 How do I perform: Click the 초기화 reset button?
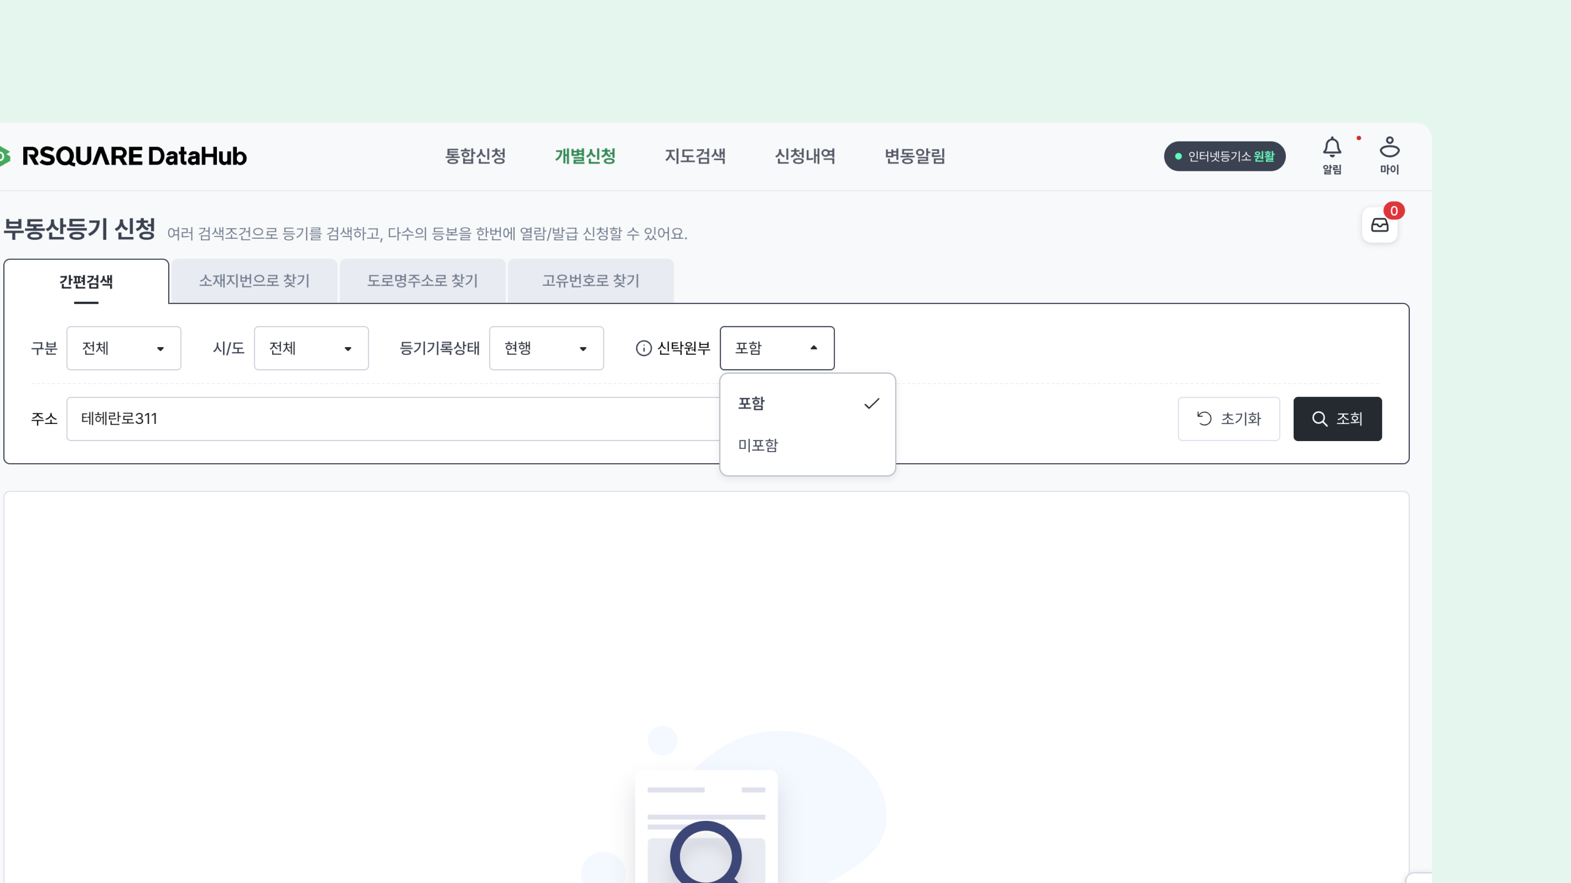pyautogui.click(x=1228, y=419)
